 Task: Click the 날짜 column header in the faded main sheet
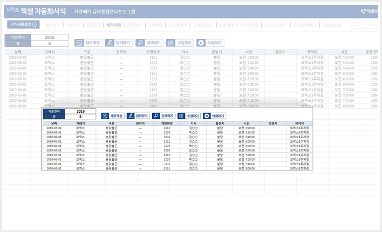click(x=18, y=52)
